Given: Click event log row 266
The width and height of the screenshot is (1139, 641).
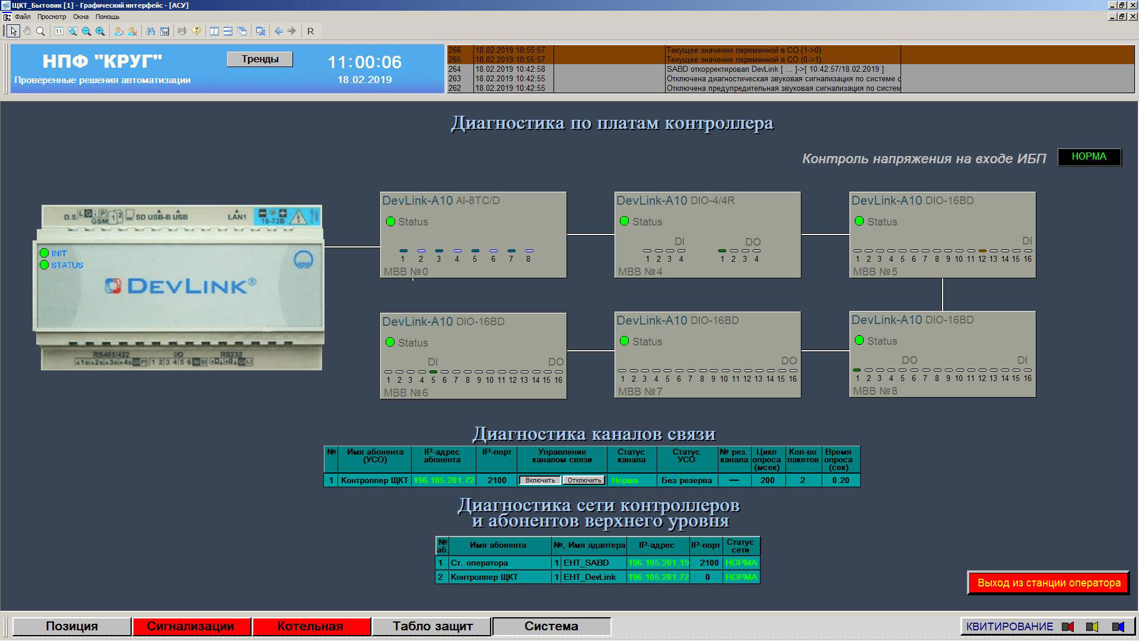Looking at the screenshot, I should (x=790, y=50).
